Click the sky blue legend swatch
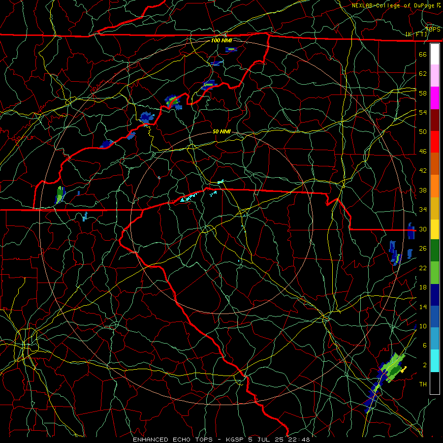443x443 pixels. pos(435,339)
